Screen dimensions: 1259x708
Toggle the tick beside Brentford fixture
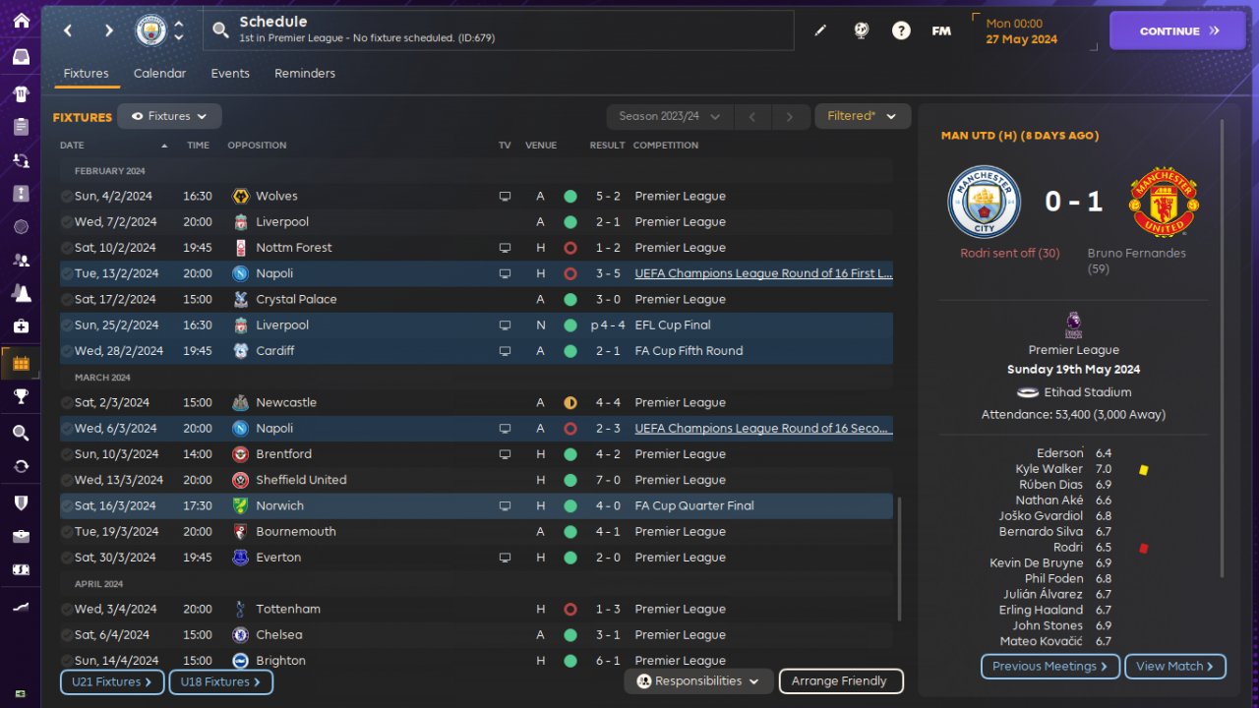[x=66, y=454]
